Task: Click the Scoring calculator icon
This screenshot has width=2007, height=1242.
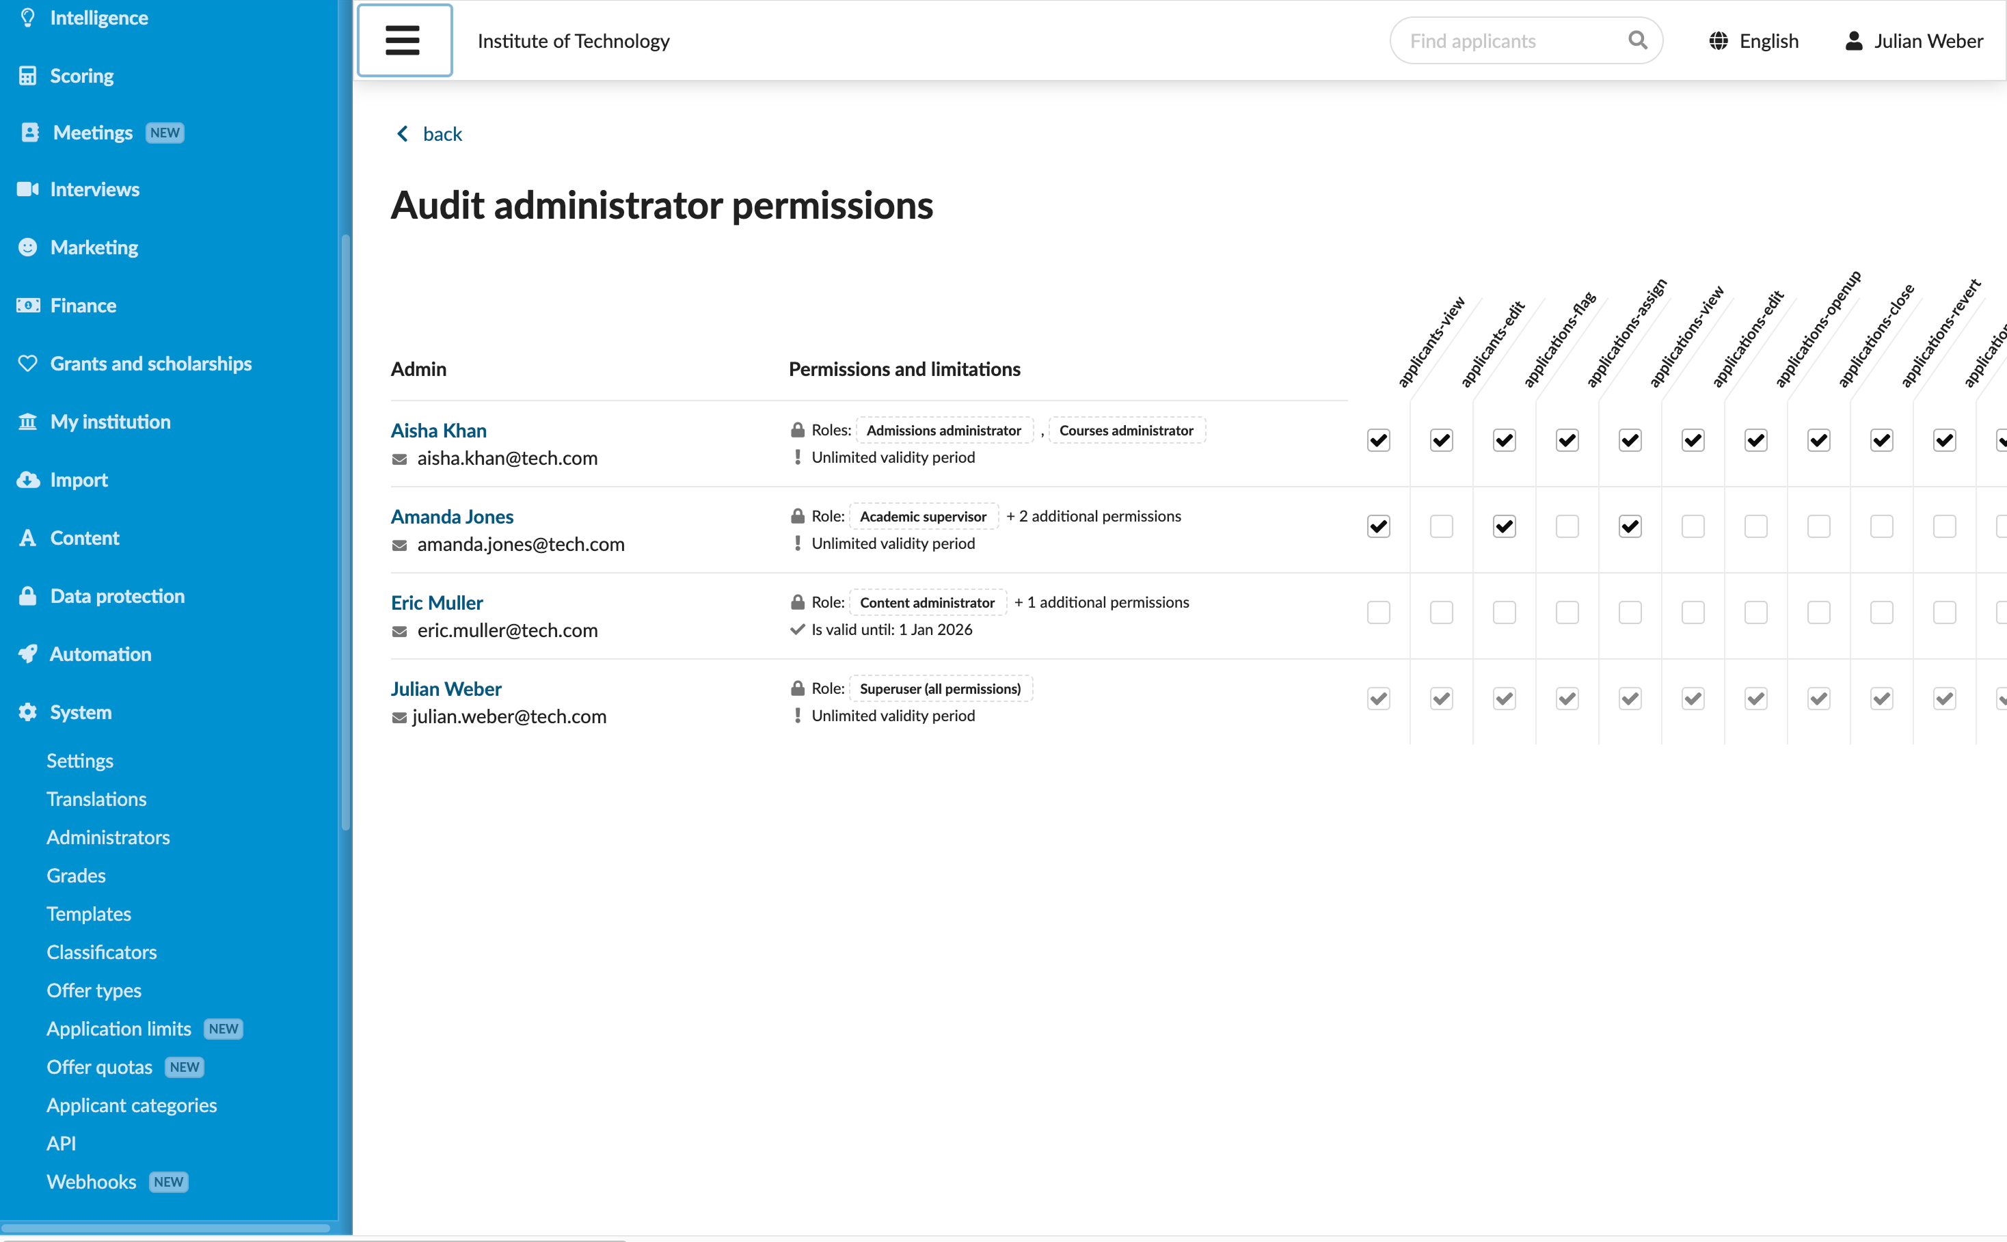Action: point(28,76)
